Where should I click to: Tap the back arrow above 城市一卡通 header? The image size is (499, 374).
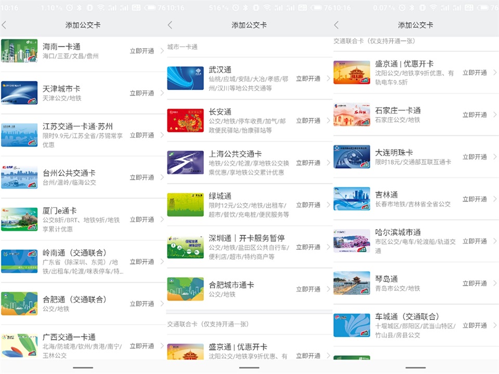(x=170, y=25)
